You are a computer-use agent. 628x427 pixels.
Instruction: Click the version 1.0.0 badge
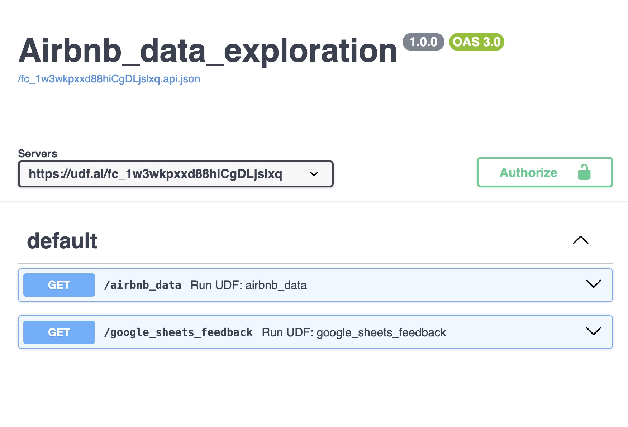(423, 42)
